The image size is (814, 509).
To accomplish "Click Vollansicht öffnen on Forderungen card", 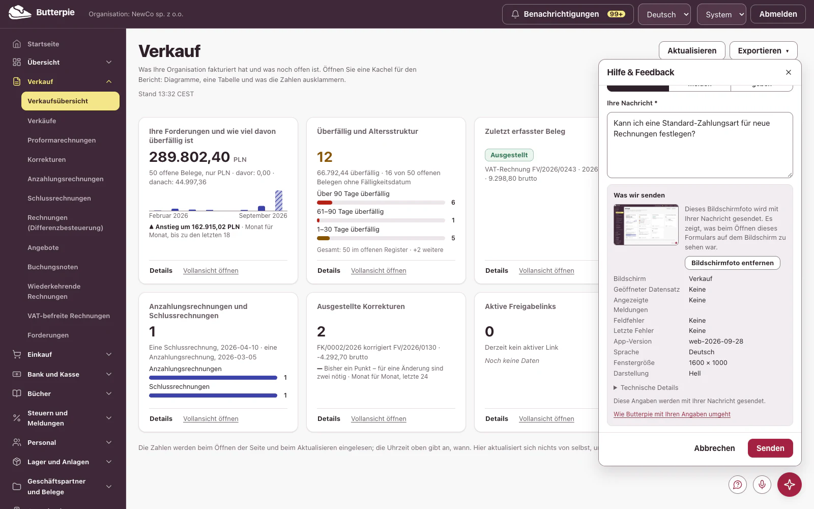I will 211,271.
